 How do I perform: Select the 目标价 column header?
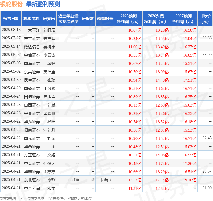[x=205, y=18]
